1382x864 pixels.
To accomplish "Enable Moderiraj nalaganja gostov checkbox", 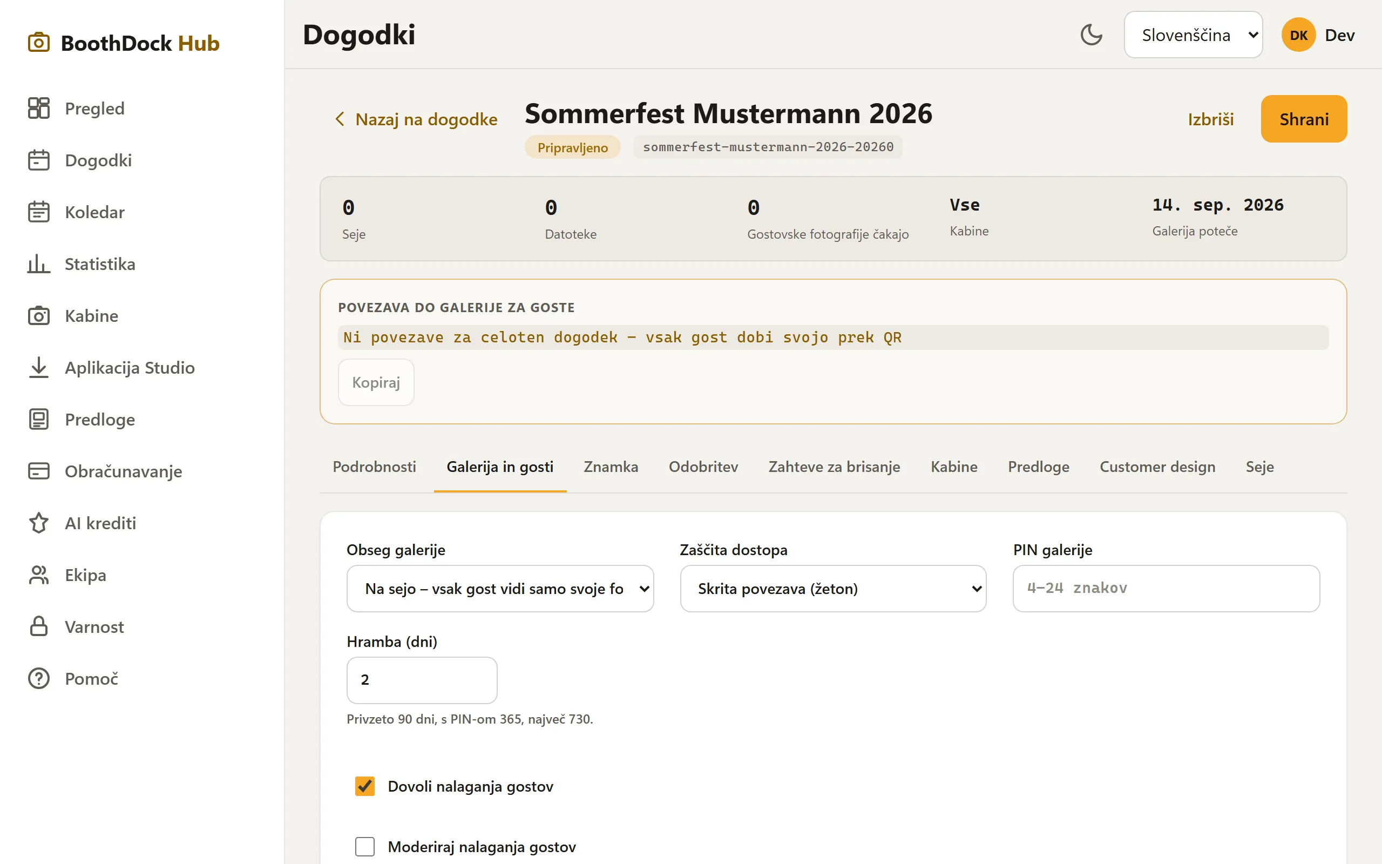I will (x=365, y=846).
